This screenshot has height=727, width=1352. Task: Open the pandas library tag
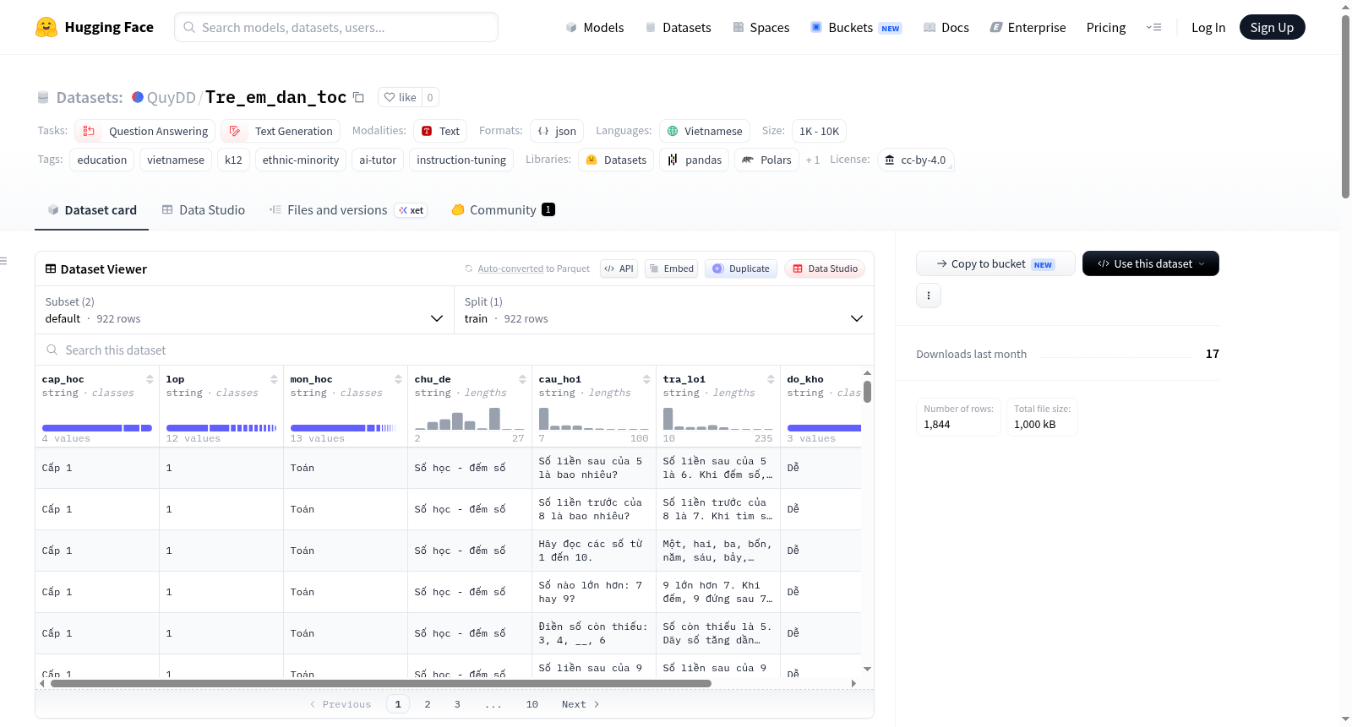(694, 160)
